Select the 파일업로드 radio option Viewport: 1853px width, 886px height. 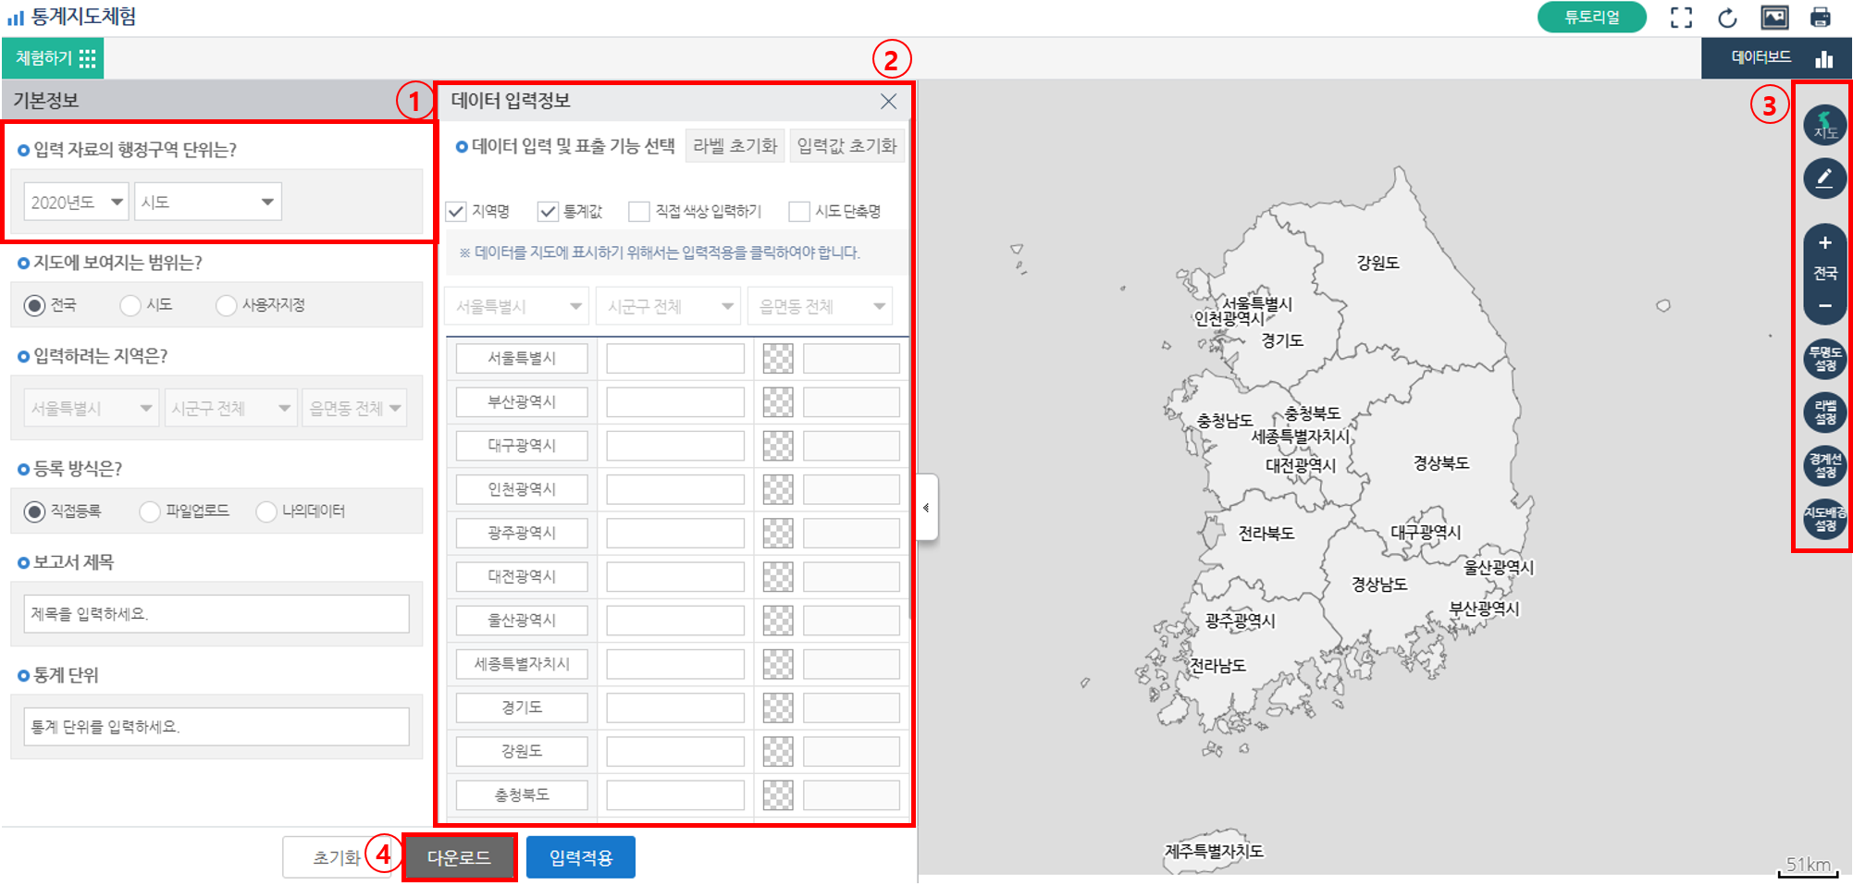click(148, 511)
